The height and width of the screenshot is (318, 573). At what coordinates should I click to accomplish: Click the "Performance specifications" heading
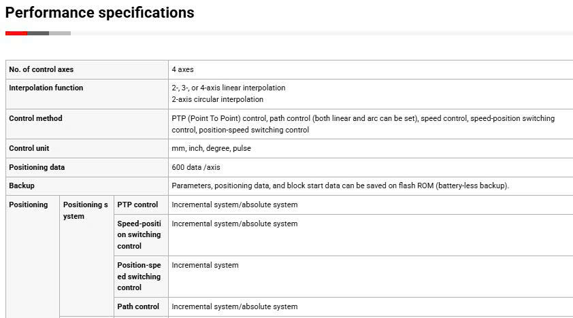[x=99, y=13]
